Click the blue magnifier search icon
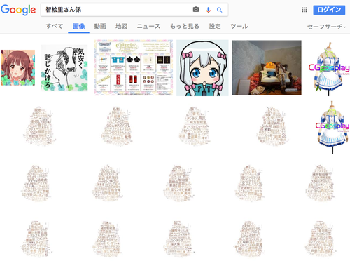 point(219,10)
